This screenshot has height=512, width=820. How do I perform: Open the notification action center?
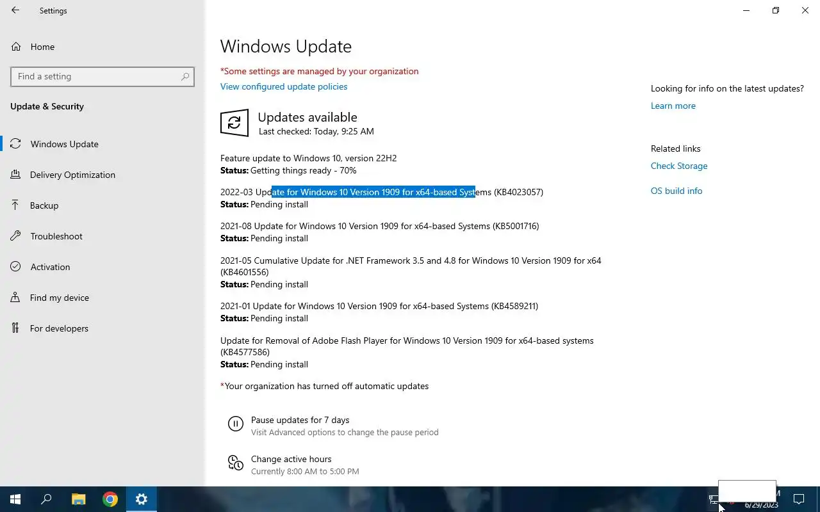coord(799,499)
